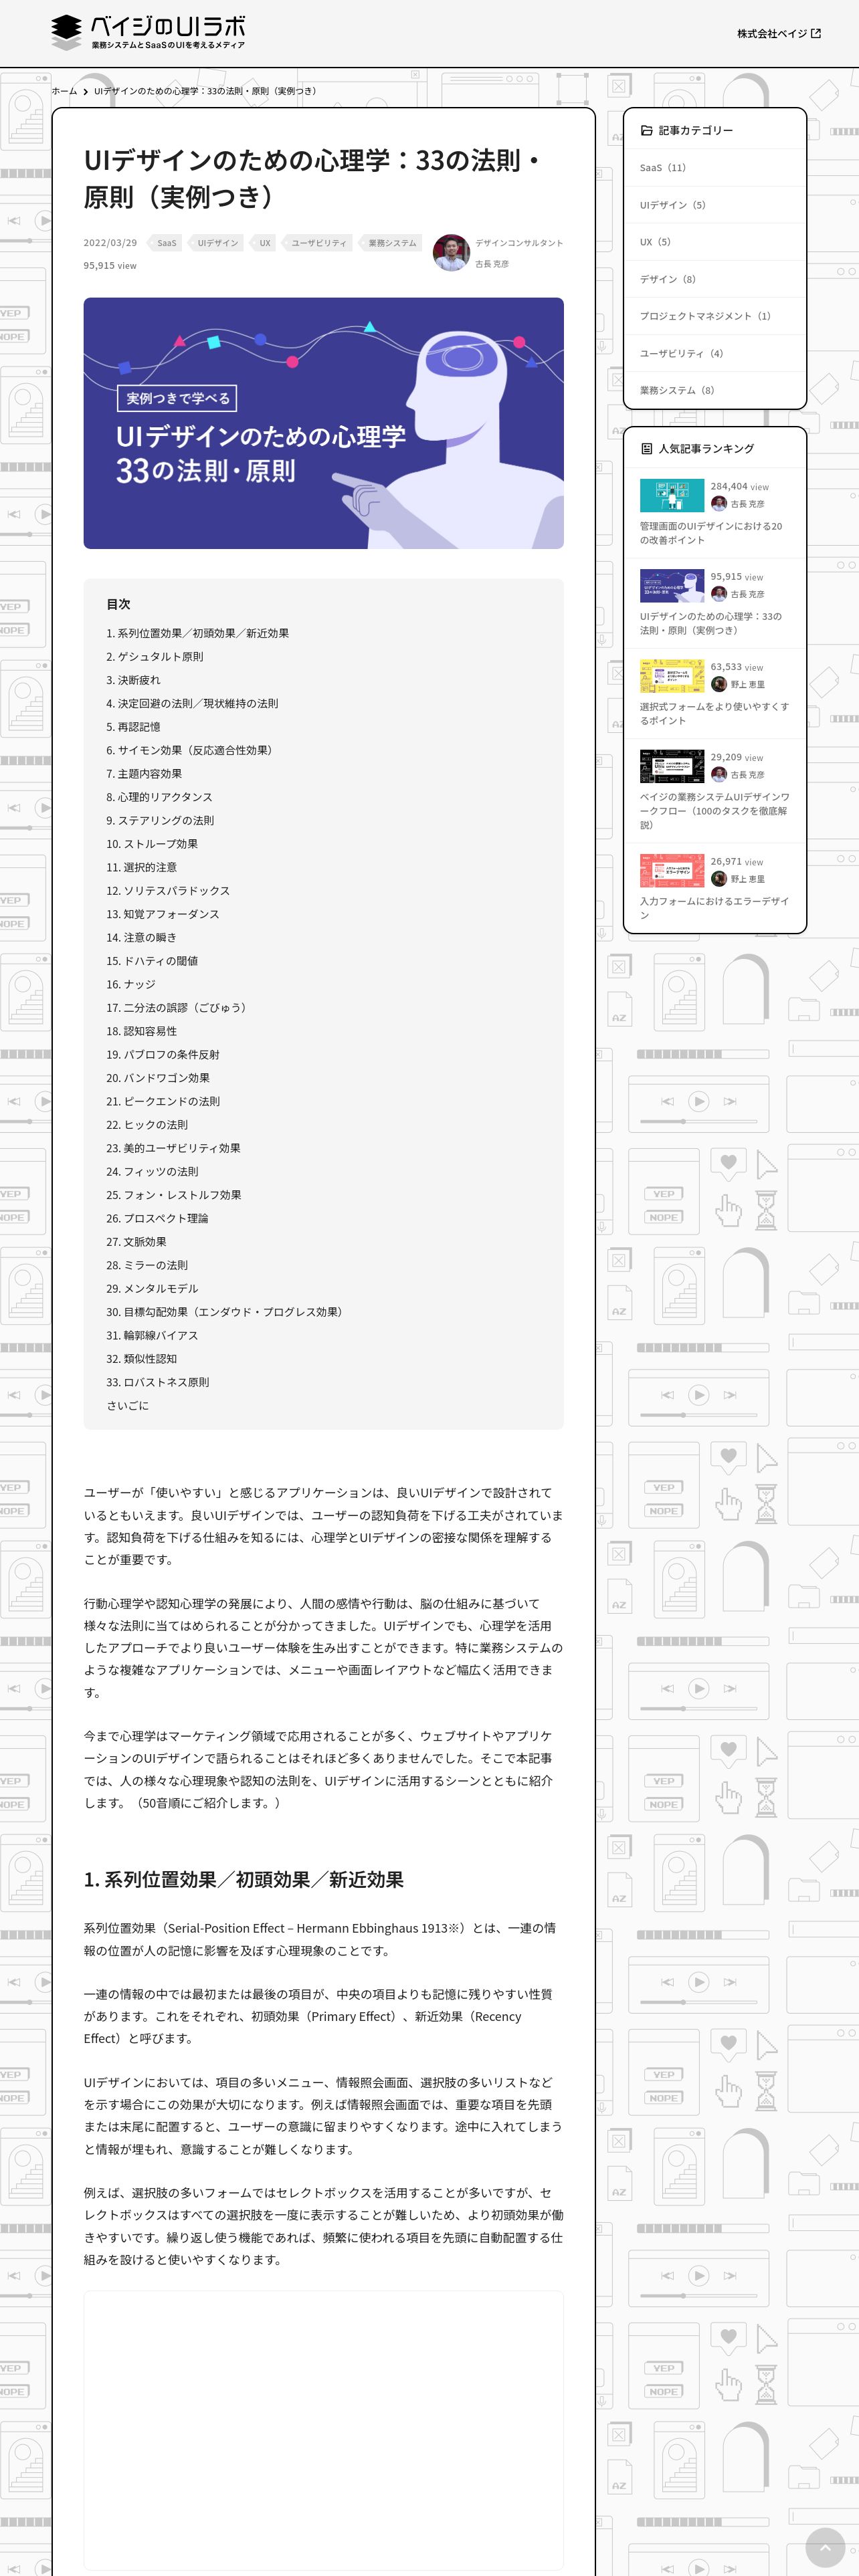Jump to 4. 決定回避の法則／現状維持の法則
The width and height of the screenshot is (859, 2576).
point(192,703)
